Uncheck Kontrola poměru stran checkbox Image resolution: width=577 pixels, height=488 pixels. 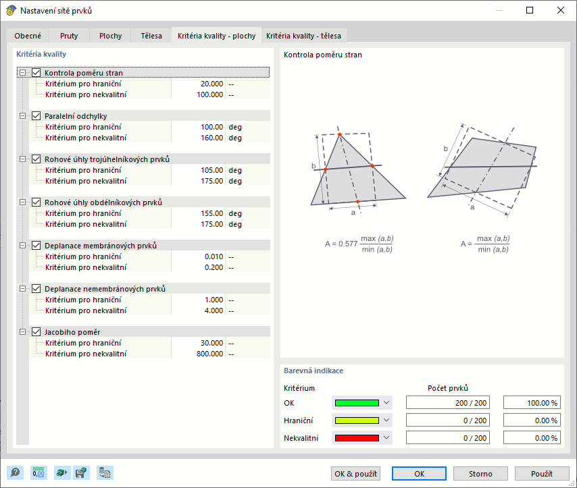coord(36,73)
